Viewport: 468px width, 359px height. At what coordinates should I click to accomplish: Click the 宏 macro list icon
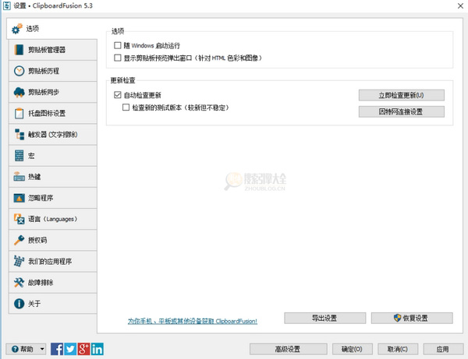click(19, 156)
